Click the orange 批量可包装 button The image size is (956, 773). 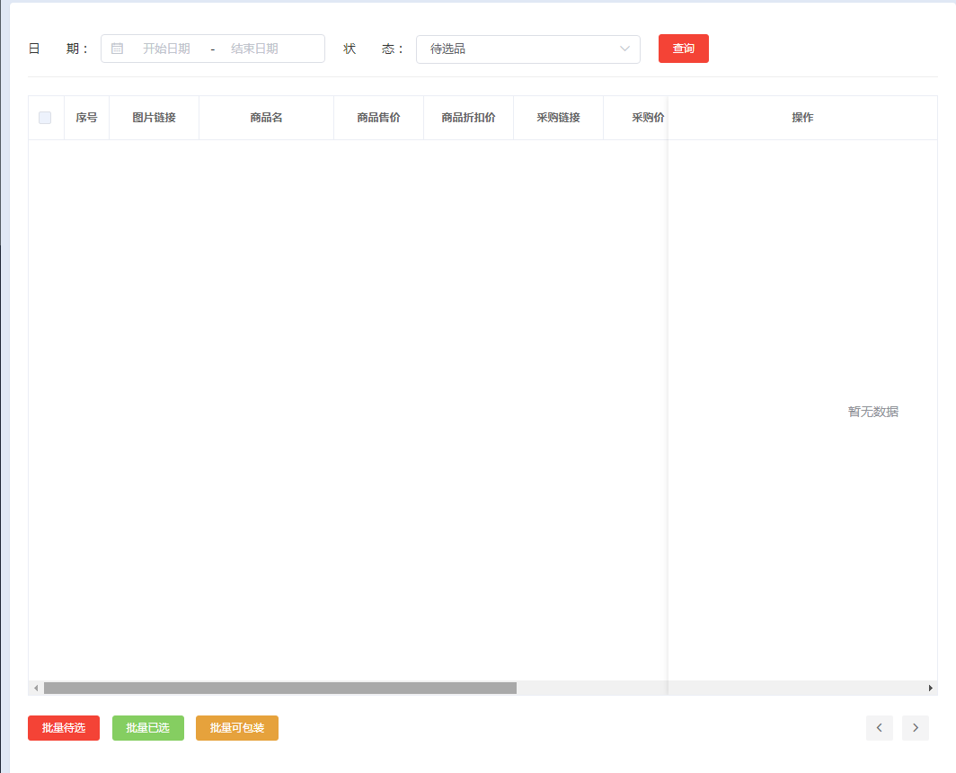[237, 728]
